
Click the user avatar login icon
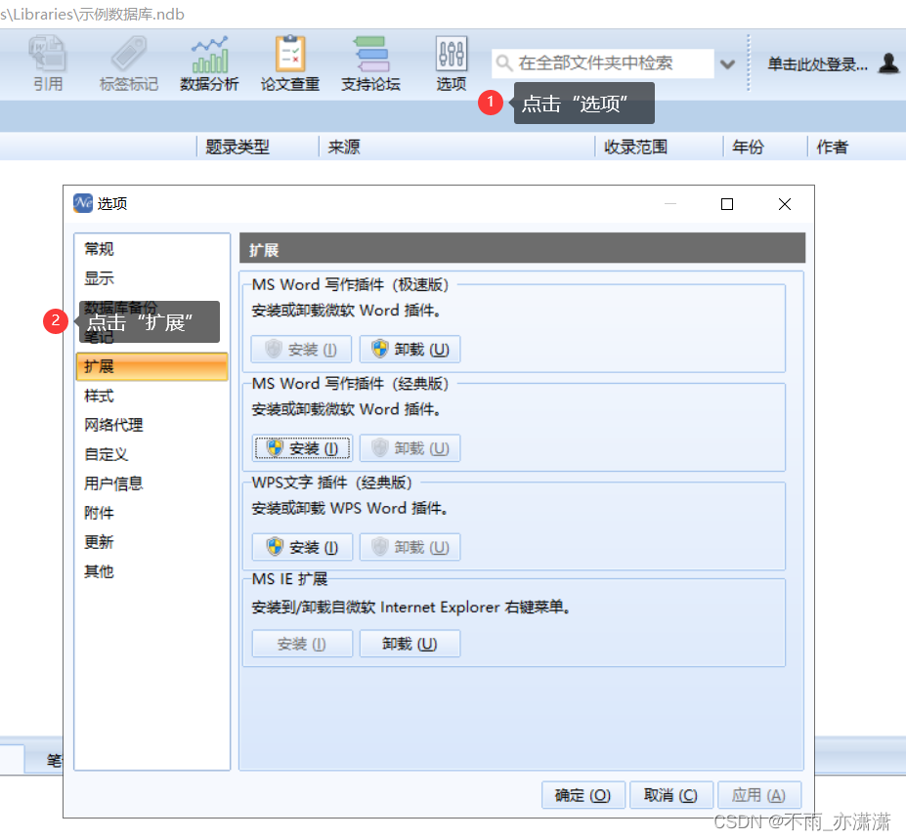point(888,63)
